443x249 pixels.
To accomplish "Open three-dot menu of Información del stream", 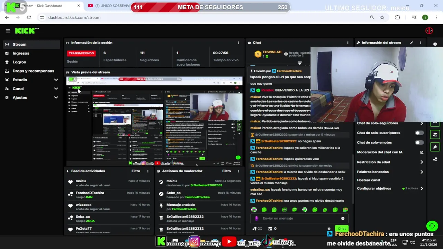I will [x=421, y=43].
